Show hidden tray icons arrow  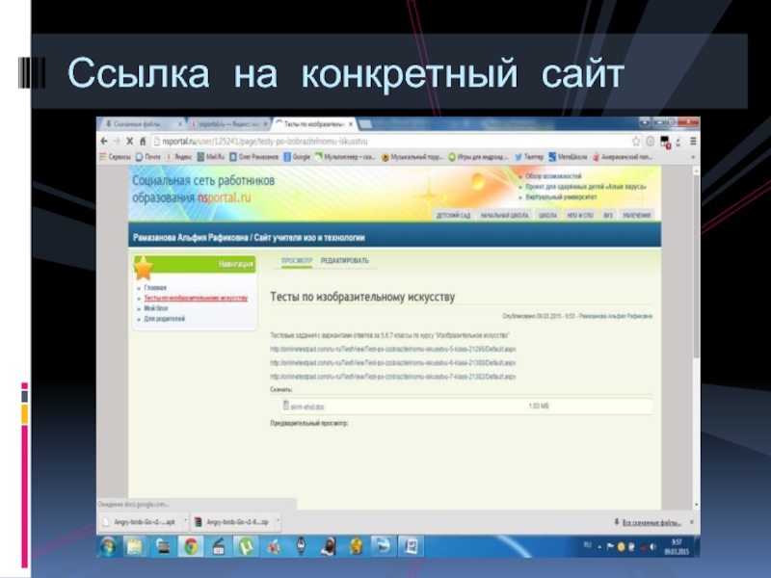[x=599, y=547]
